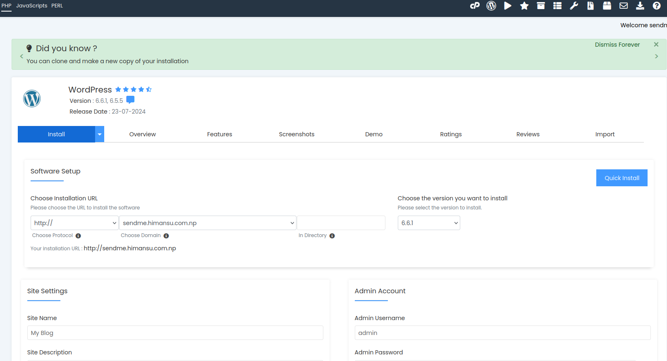The image size is (667, 361).
Task: Switch to the JavaScripts tab
Action: tap(32, 6)
